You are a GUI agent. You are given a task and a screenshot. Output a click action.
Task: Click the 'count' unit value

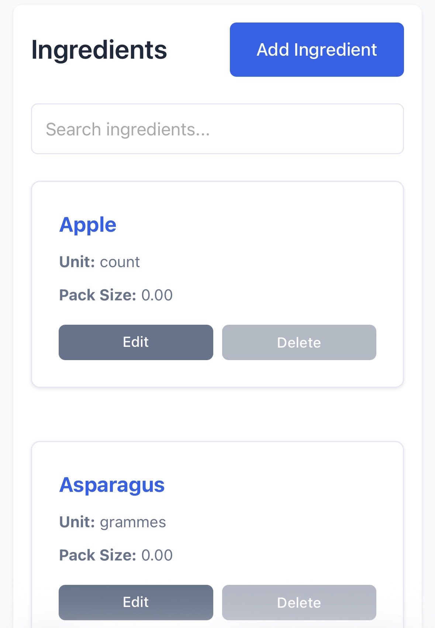[120, 262]
